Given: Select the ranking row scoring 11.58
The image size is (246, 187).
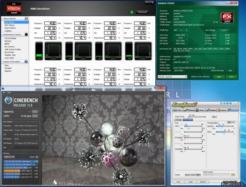Looking at the screenshot, I should (x=21, y=161).
